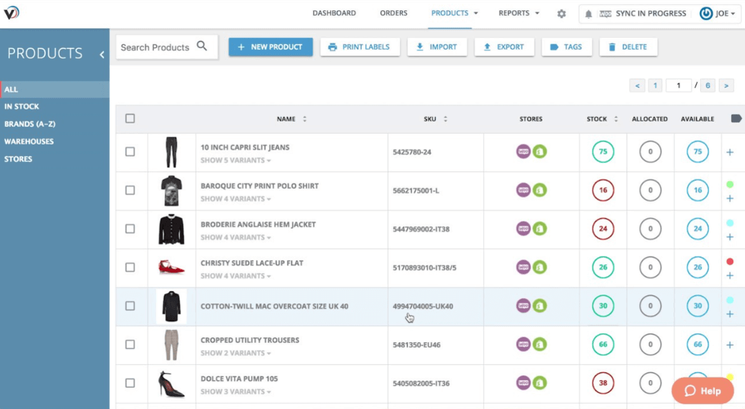The width and height of the screenshot is (745, 409).
Task: Collapse the Products sidebar panel
Action: pyautogui.click(x=101, y=53)
